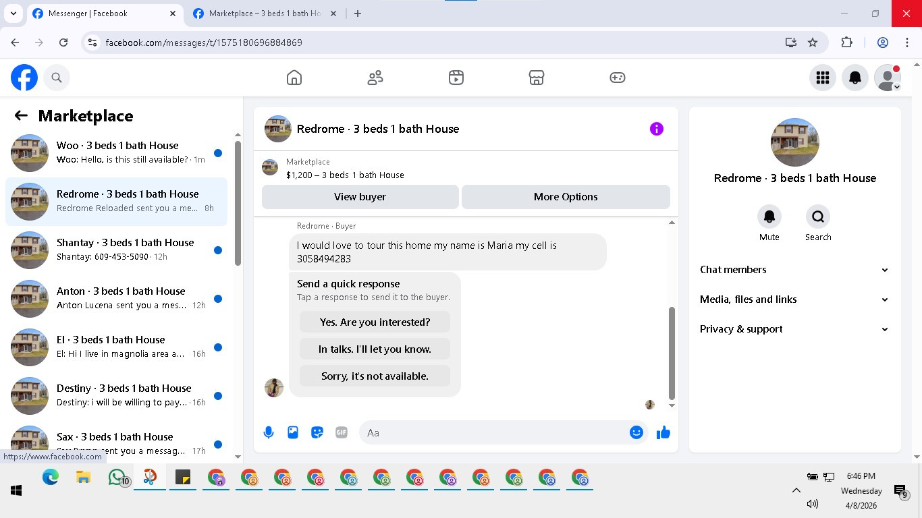Click the More Options button
922x518 pixels.
[566, 197]
